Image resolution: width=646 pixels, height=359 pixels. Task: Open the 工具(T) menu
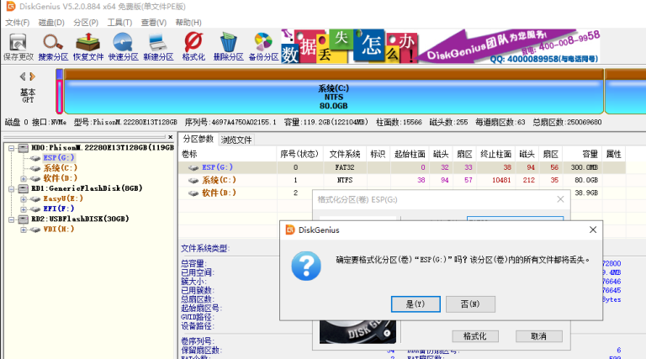[x=119, y=22]
